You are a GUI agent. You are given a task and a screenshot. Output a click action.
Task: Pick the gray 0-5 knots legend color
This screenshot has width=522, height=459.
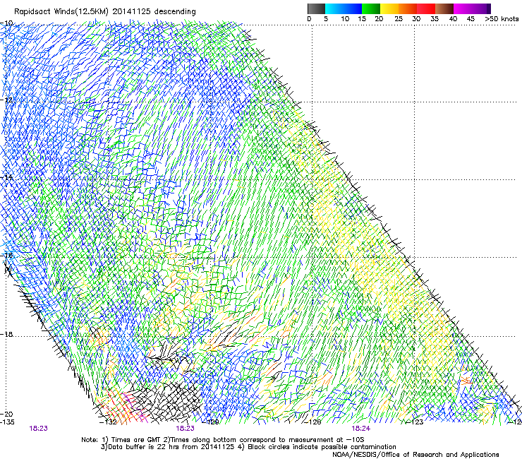coord(316,8)
